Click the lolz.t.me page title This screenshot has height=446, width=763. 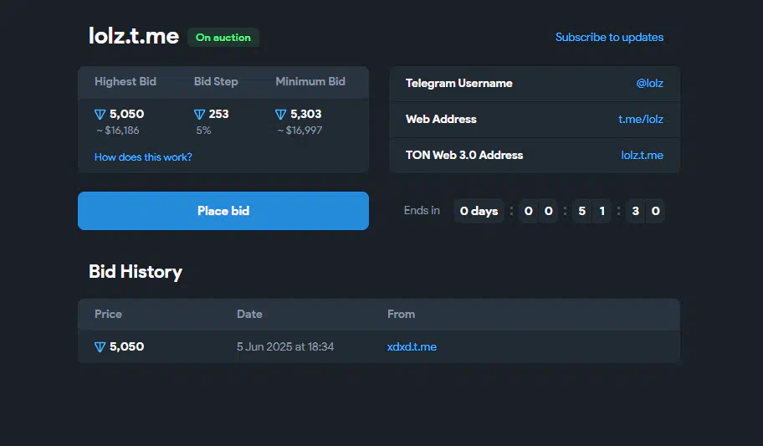[x=134, y=36]
